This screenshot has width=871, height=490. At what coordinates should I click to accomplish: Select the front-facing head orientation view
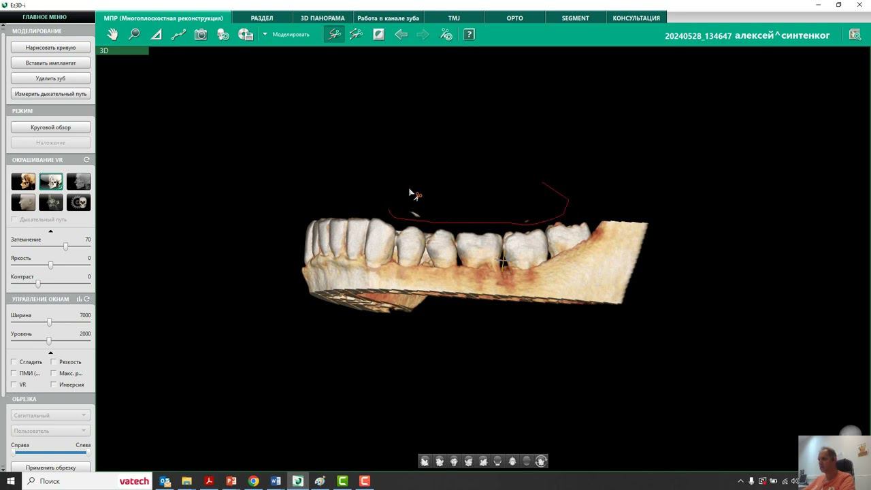[454, 461]
